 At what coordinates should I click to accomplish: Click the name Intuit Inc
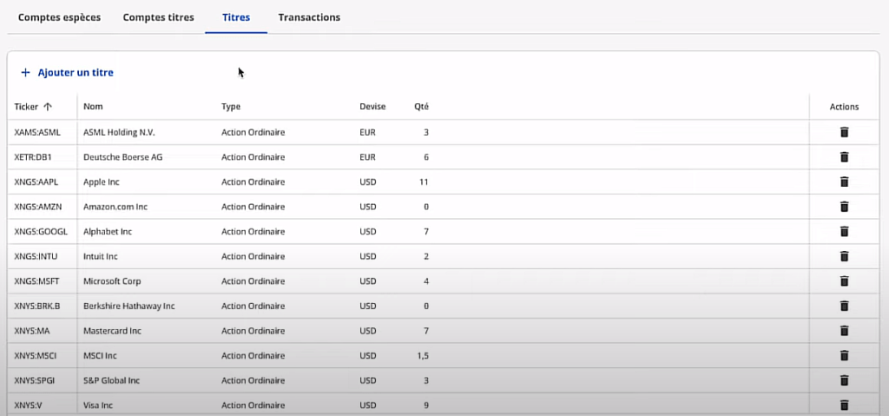(101, 256)
